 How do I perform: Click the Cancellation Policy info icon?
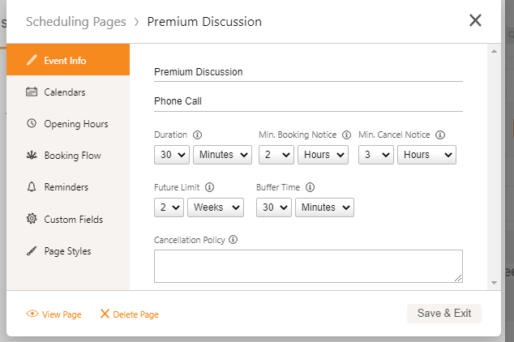(233, 239)
